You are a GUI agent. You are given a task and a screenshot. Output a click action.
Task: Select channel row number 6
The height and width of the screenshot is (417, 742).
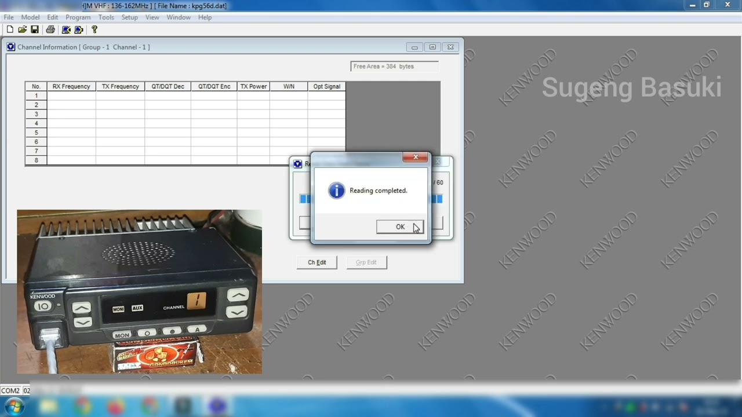[36, 142]
